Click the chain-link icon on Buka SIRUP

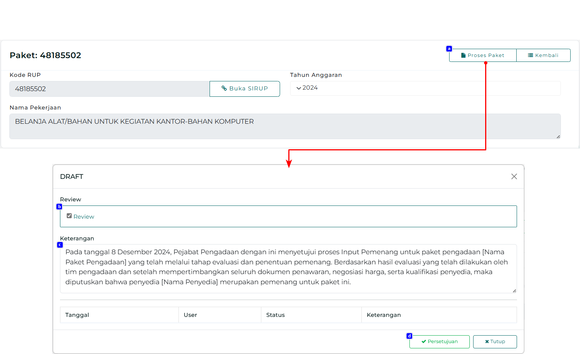coord(224,88)
